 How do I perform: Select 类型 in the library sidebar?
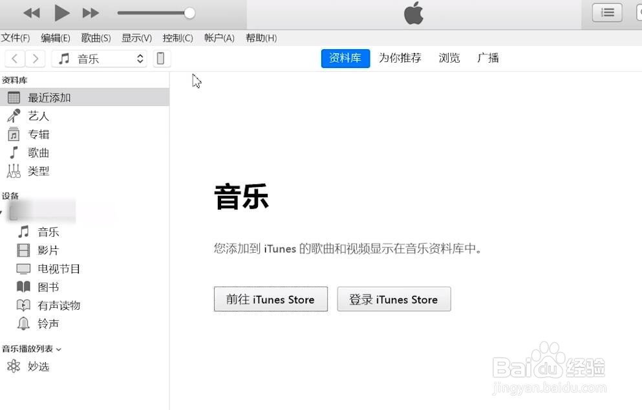pos(84,171)
